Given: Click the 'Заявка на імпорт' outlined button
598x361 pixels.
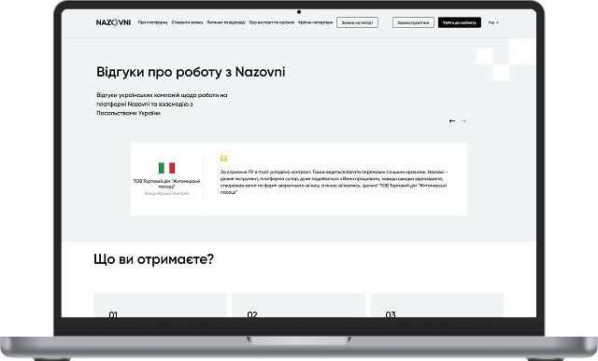Looking at the screenshot, I should click(x=357, y=22).
